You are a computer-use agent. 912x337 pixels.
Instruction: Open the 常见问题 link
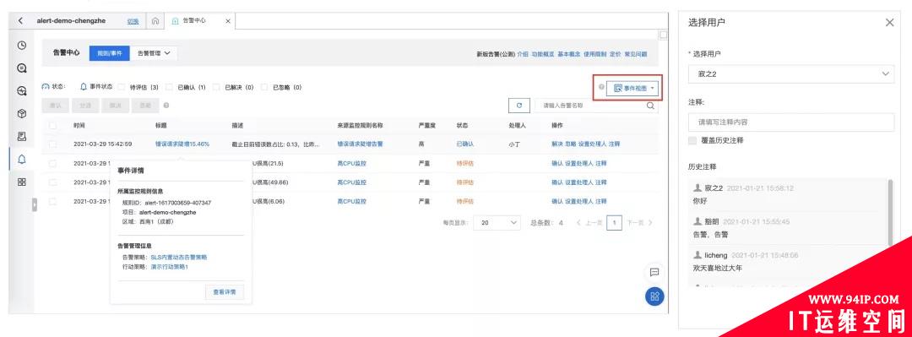636,54
